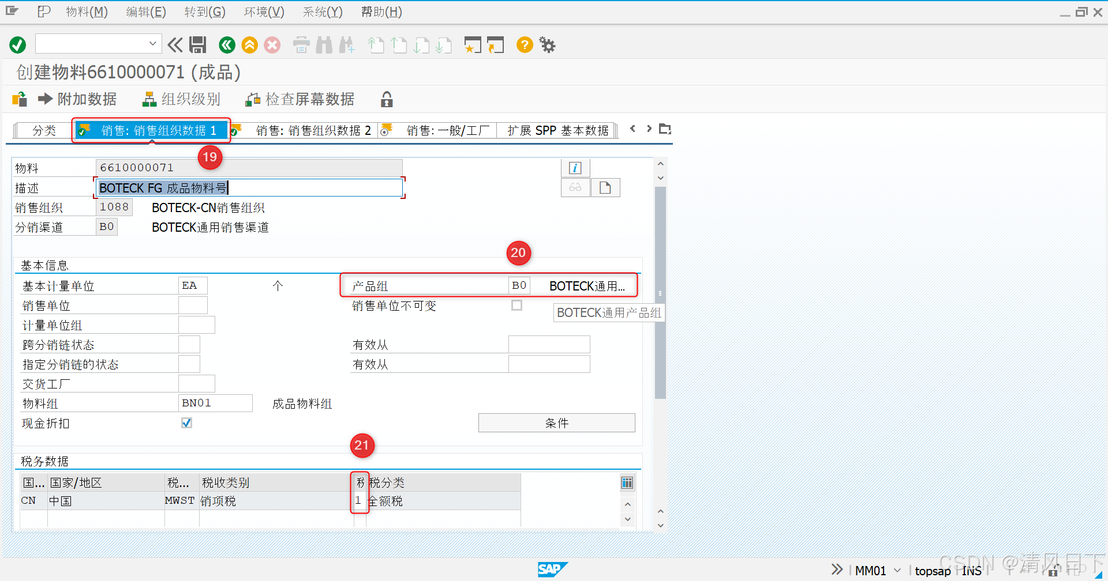Click the first 有效从 date field
This screenshot has height=581, width=1108.
[x=549, y=344]
